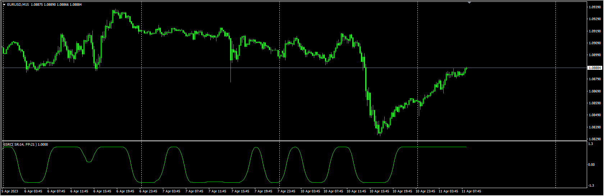
Task: Click the triangle arrow beside EURUSD,M15
Action: coord(4,5)
